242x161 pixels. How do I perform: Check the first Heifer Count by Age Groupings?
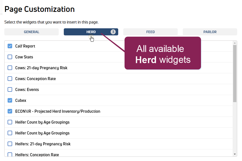click(x=10, y=122)
